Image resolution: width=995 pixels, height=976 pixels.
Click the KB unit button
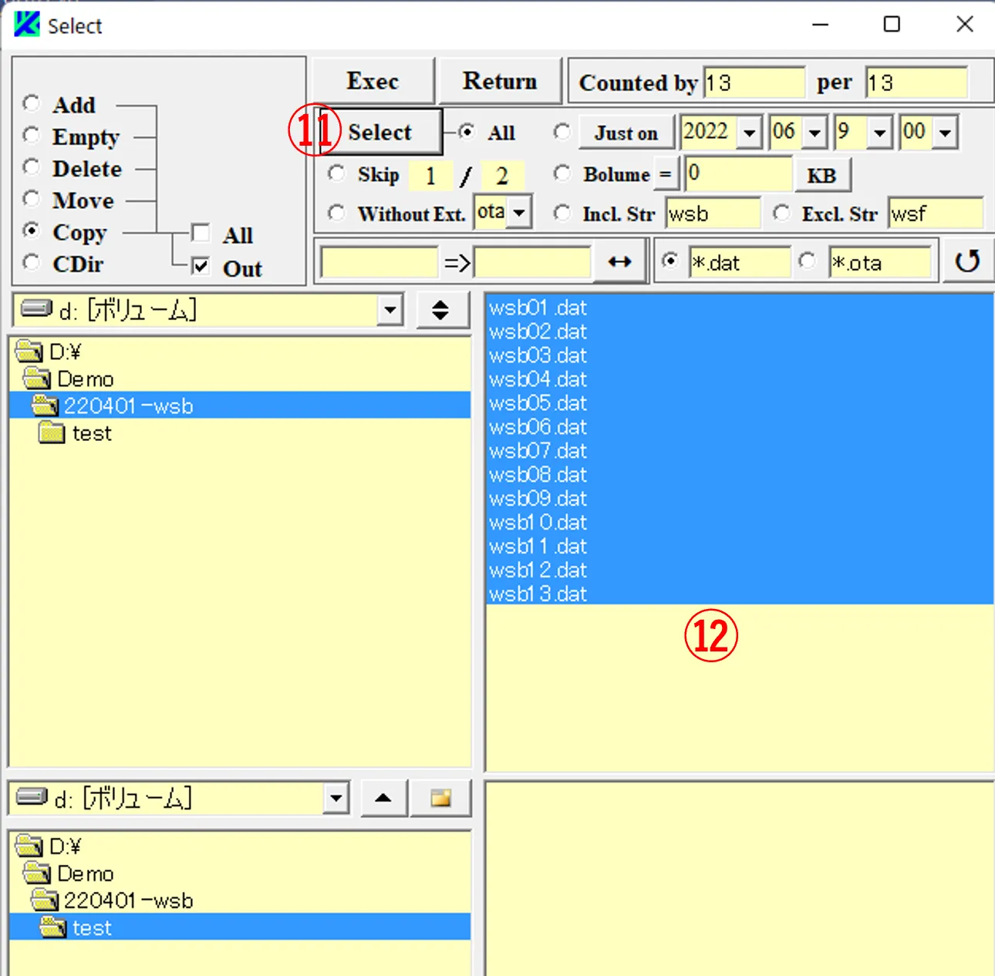coord(821,175)
